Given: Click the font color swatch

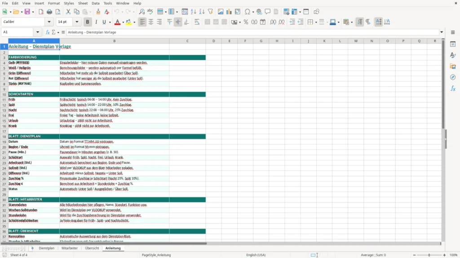Looking at the screenshot, I should [x=117, y=22].
